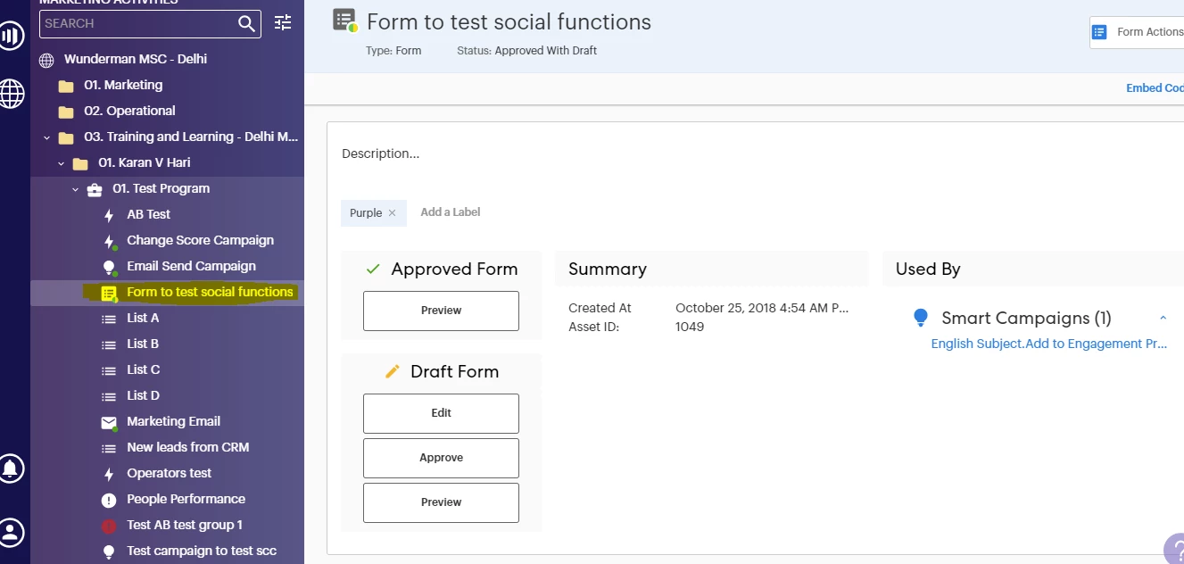Open the user profile icon

click(x=12, y=532)
